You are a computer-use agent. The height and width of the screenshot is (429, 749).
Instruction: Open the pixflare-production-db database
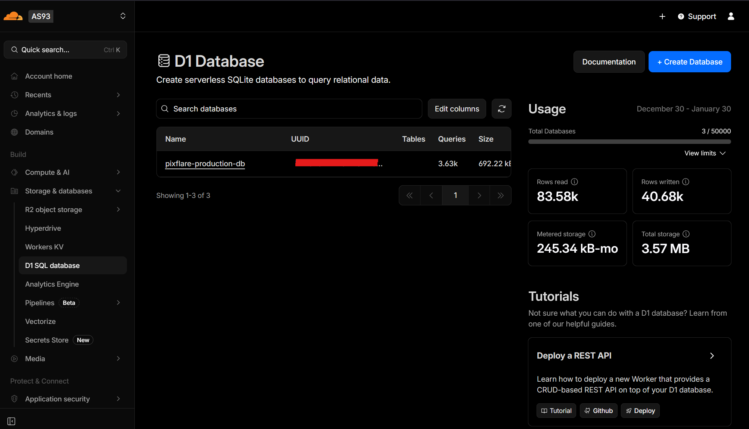tap(205, 163)
